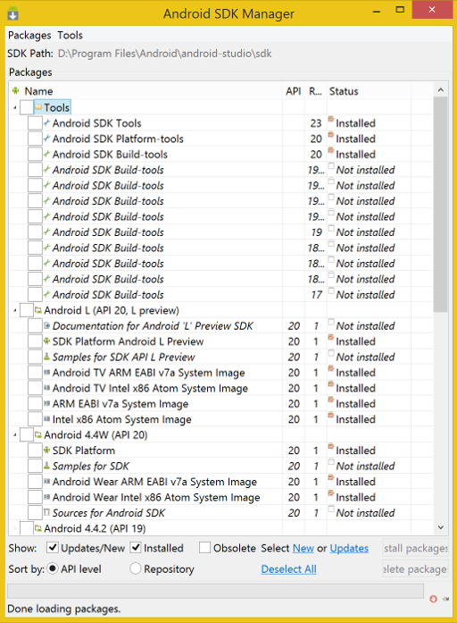457x623 pixels.
Task: Click Android Wear ARM EABI v7a image icon
Action: (x=46, y=482)
